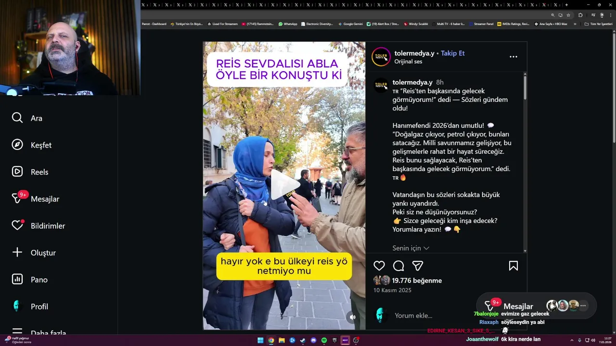This screenshot has height=346, width=616.
Task: Open File Explorer from the taskbar
Action: (282, 340)
